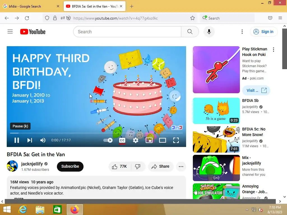Activate miniplayer icon in player controls
Screen dimensions: 287x215
(149, 140)
